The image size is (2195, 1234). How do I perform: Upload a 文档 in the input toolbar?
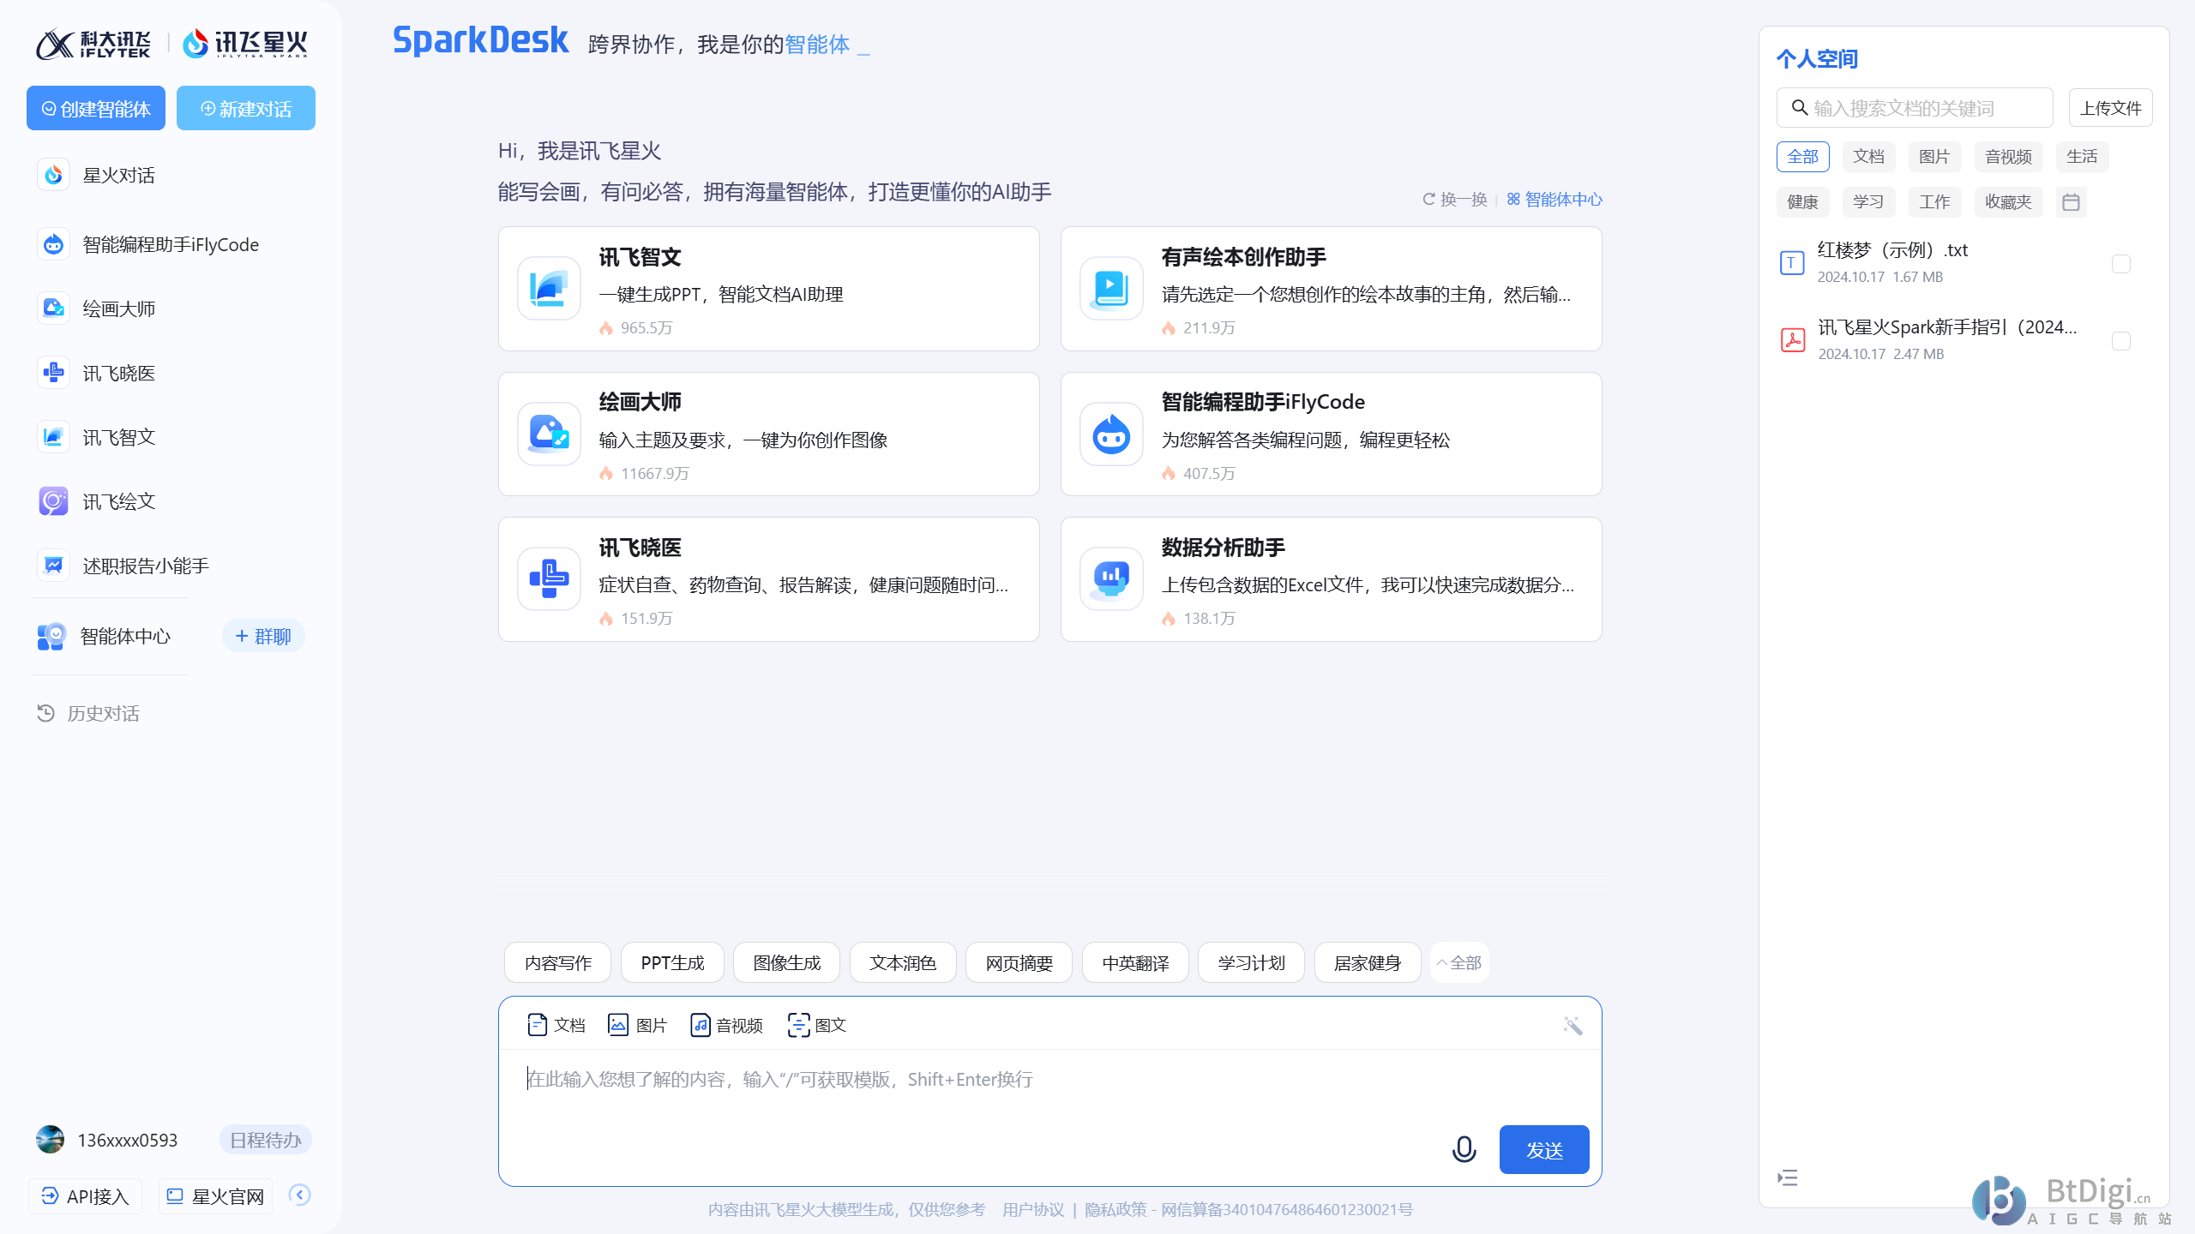point(556,1025)
